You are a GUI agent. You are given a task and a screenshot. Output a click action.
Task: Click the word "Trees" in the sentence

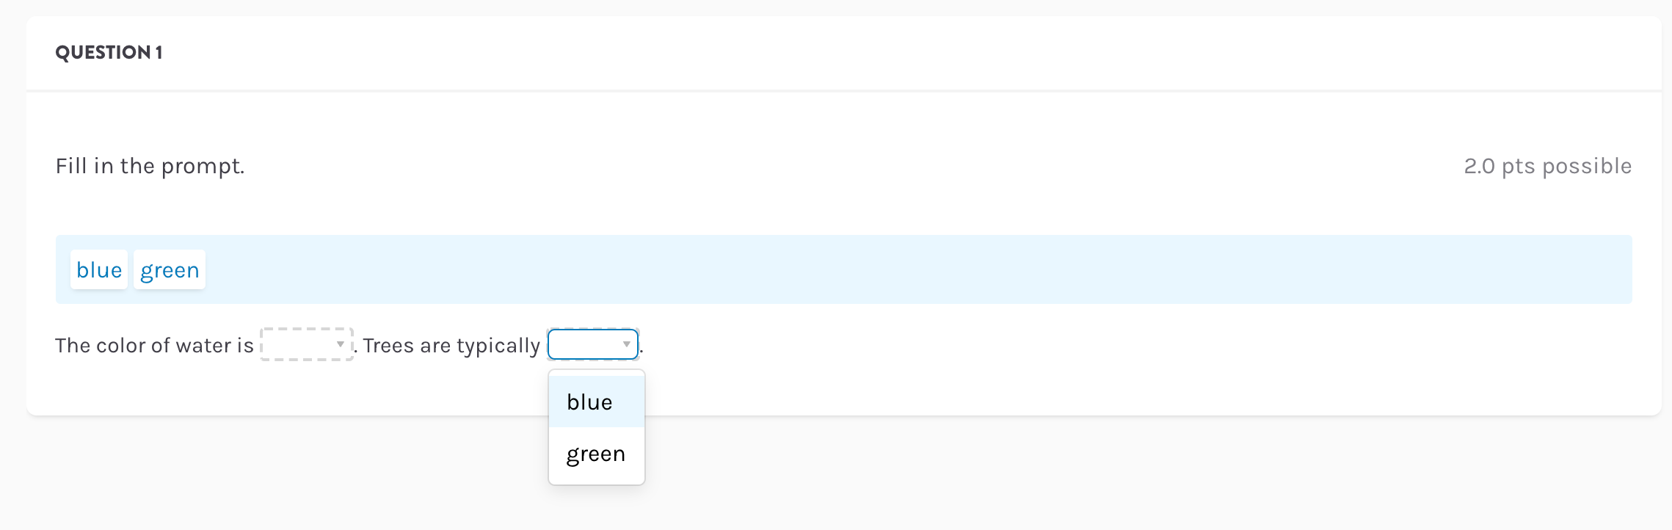point(388,346)
